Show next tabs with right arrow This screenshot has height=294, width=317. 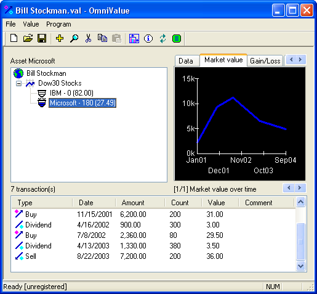click(300, 60)
